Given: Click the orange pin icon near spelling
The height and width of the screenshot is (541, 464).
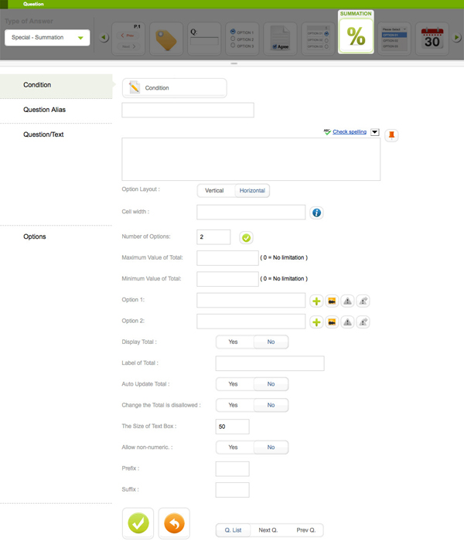Looking at the screenshot, I should click(x=391, y=135).
